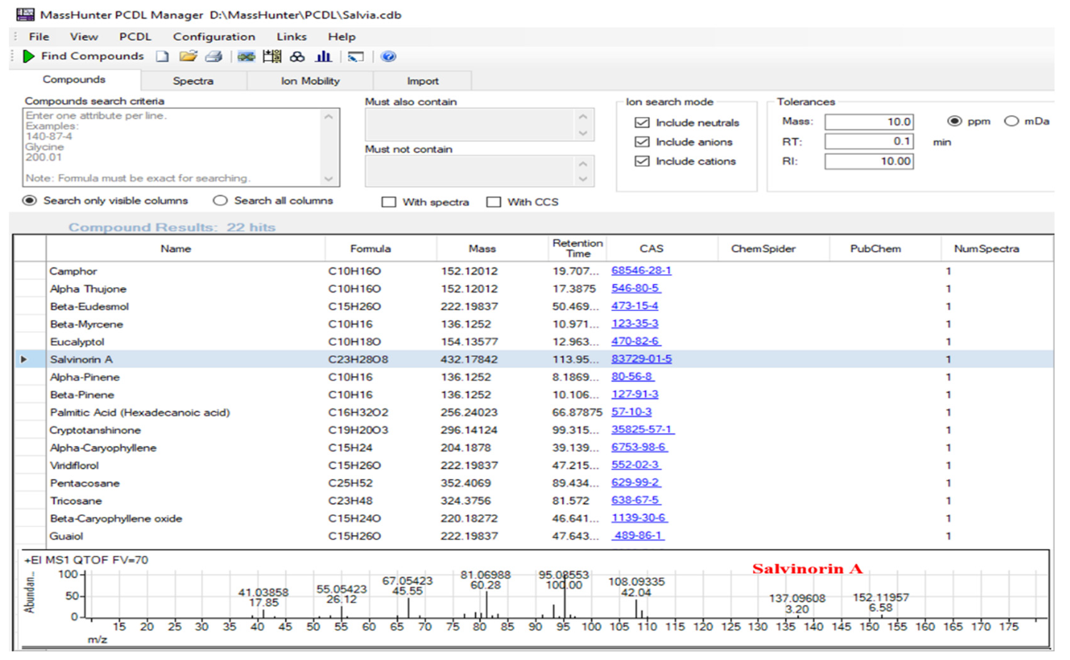Open the PCDL menu
1070x660 pixels.
(135, 37)
